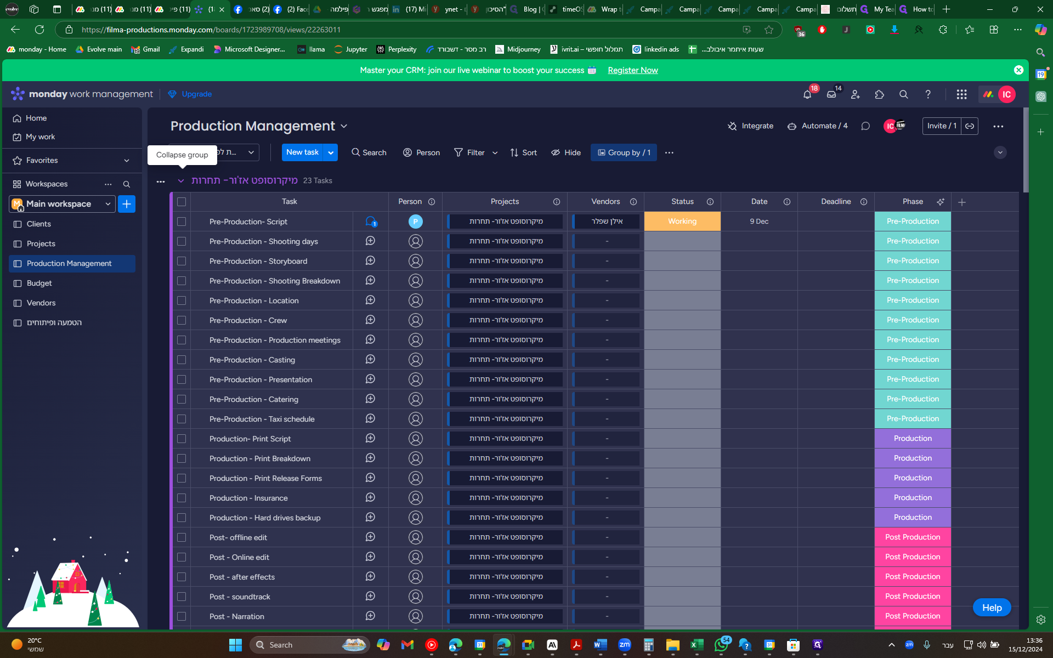
Task: Open the apps puzzle-piece icon
Action: [x=880, y=94]
